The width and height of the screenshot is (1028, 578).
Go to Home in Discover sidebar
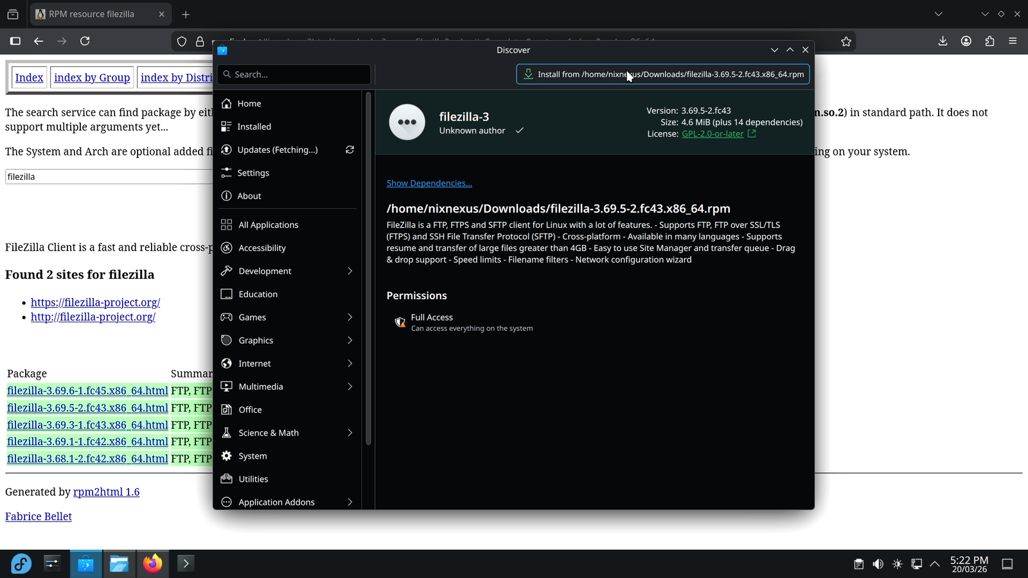click(x=287, y=103)
